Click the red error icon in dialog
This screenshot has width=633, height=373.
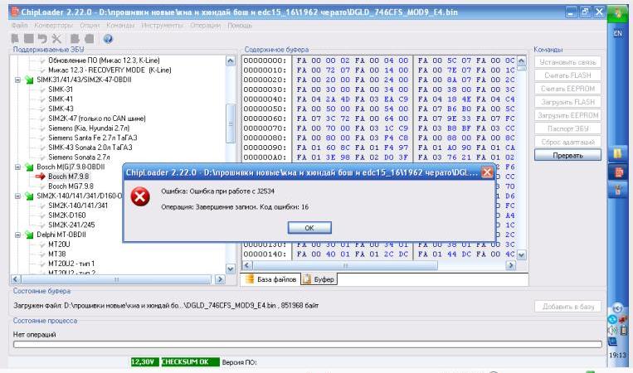click(145, 197)
